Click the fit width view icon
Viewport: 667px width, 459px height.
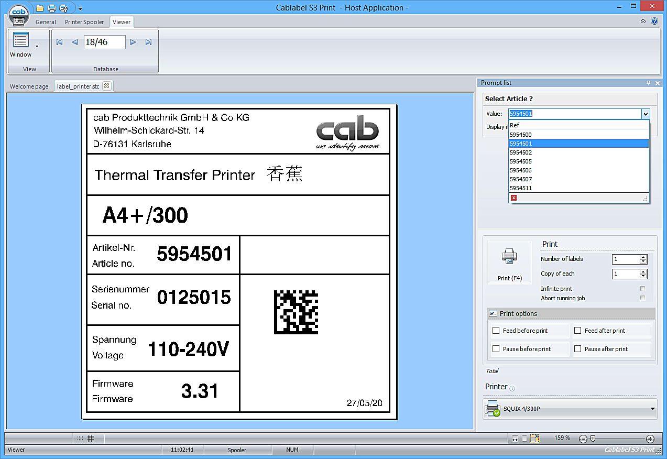click(515, 439)
